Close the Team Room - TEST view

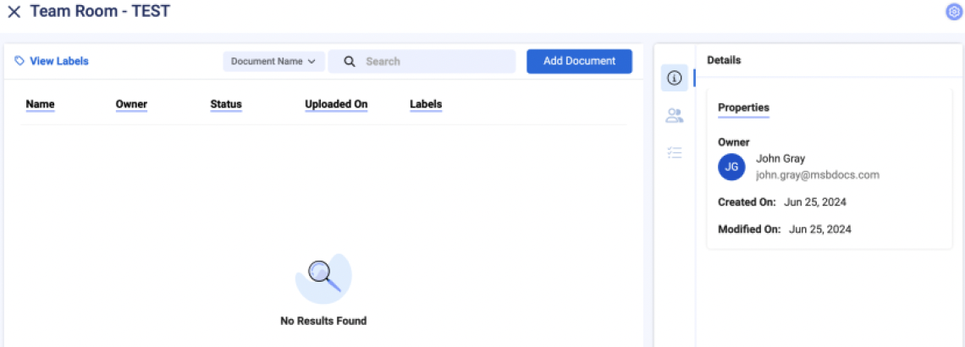point(14,13)
